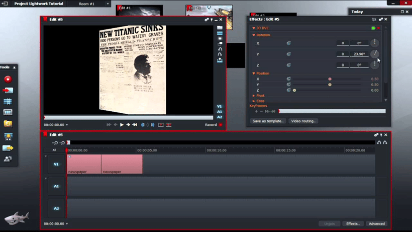
Task: Toggle the A1 track in the viewer
Action: coord(220,112)
